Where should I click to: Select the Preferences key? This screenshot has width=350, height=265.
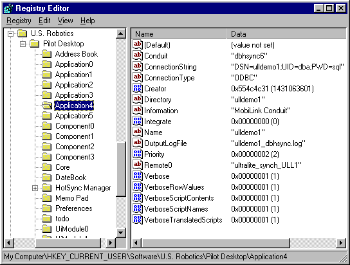(x=74, y=208)
